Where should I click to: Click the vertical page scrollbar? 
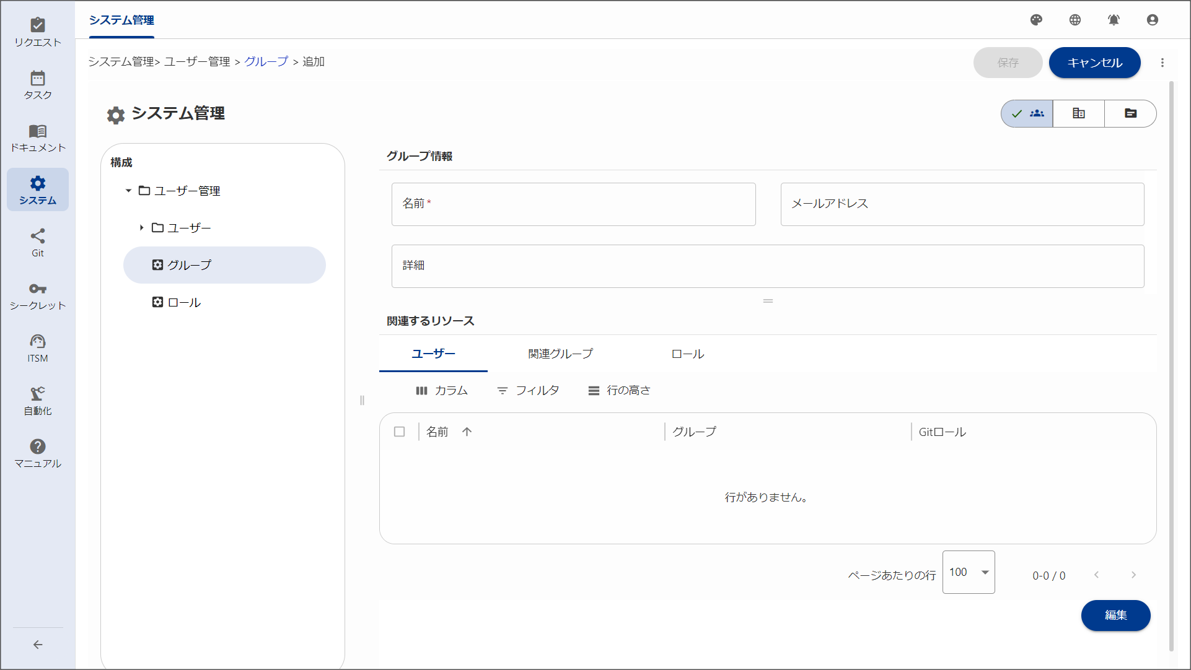point(1171,365)
